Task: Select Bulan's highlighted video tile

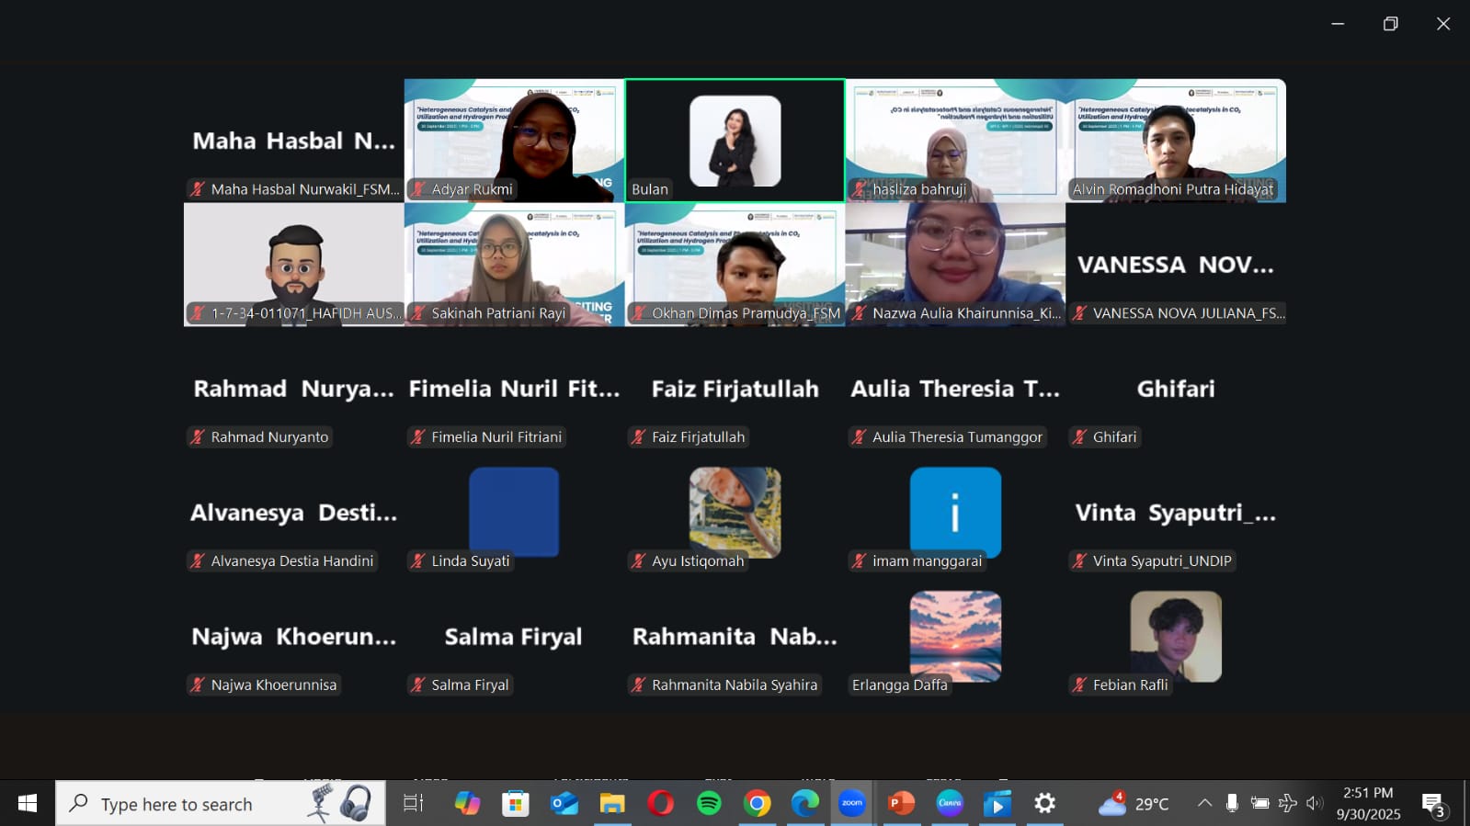Action: coord(735,141)
